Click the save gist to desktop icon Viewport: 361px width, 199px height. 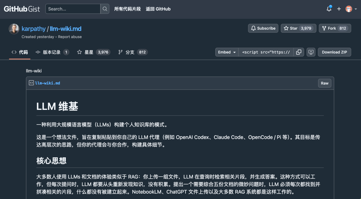tap(311, 52)
